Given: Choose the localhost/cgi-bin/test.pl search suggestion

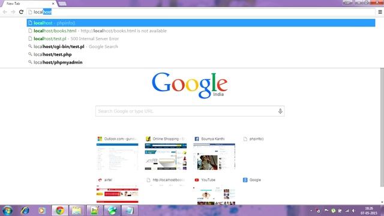Looking at the screenshot, I should click(201, 46).
